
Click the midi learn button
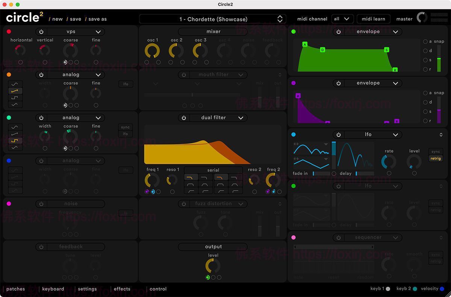(x=373, y=18)
